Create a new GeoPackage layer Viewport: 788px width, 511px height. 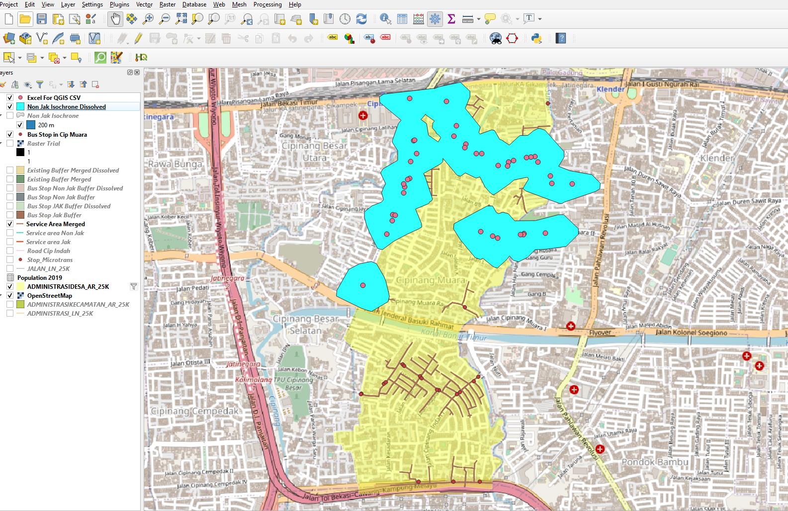25,38
